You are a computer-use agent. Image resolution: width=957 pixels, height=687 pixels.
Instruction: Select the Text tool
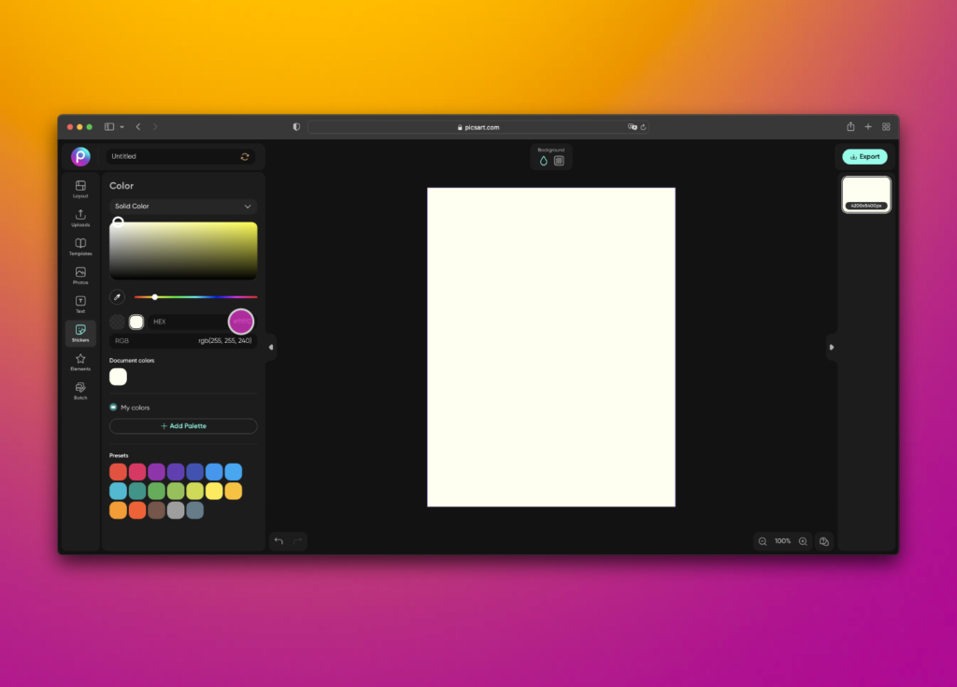click(x=80, y=303)
